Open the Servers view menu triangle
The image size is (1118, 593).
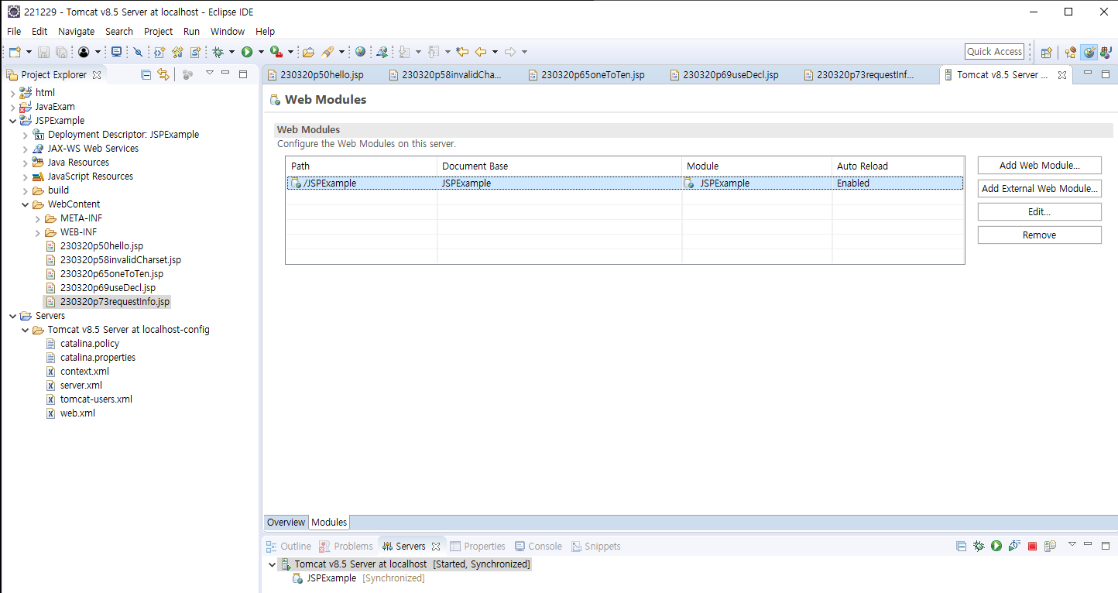[x=1072, y=544]
